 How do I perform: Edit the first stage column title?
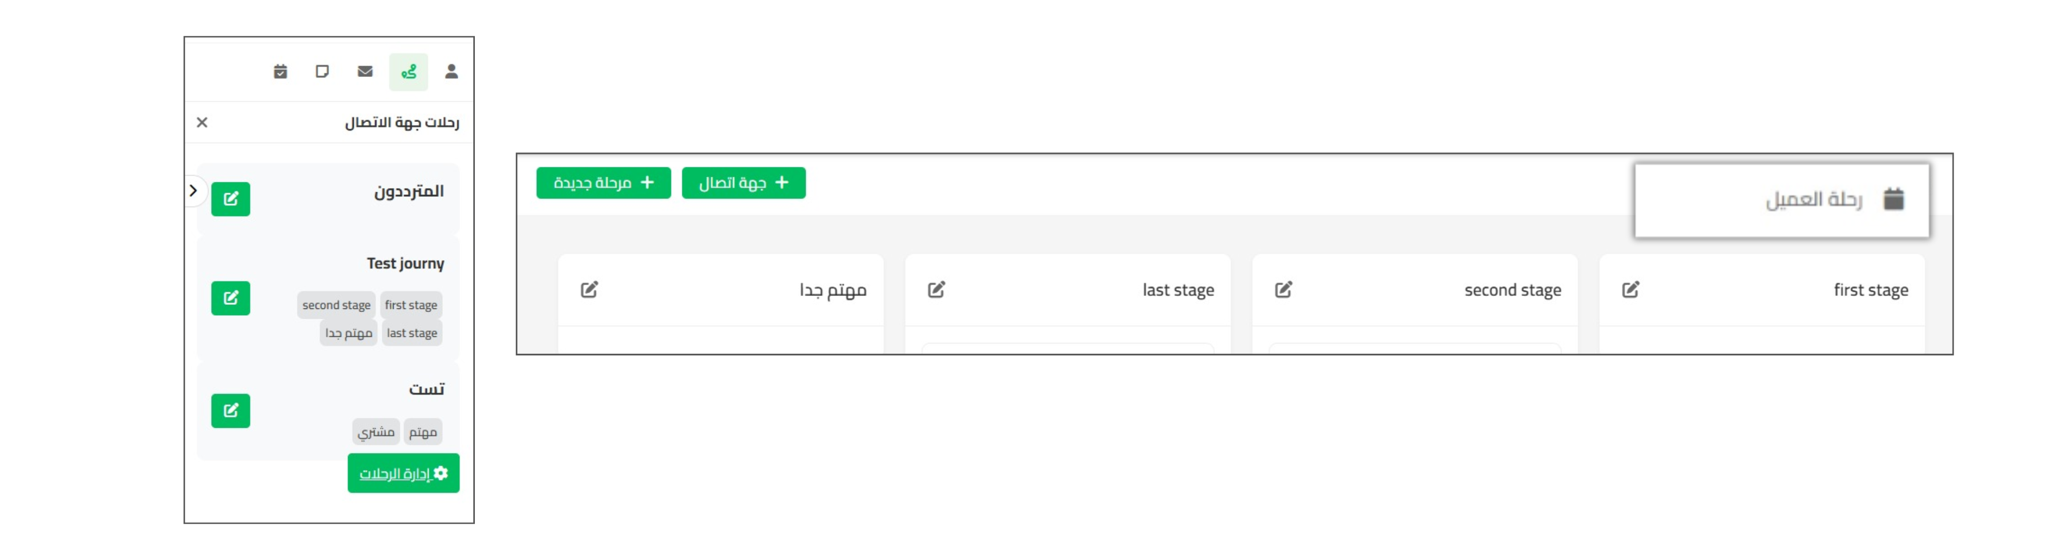pyautogui.click(x=1630, y=290)
